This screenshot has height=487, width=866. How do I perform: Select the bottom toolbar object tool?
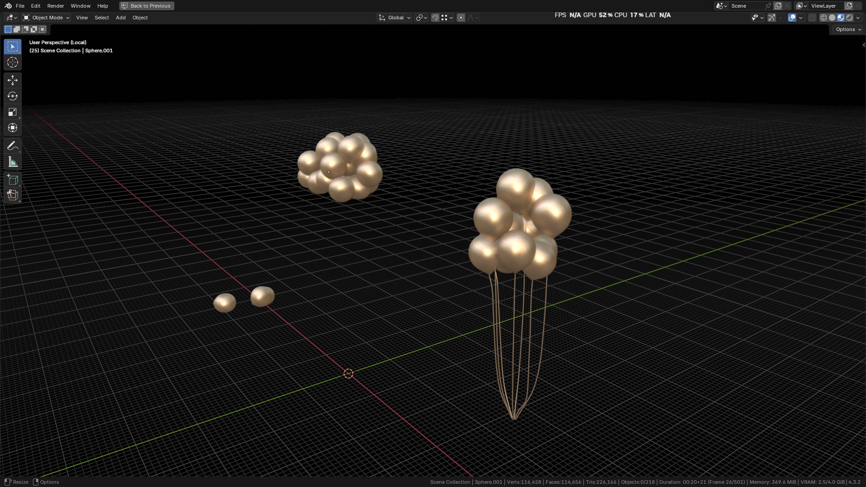pyautogui.click(x=13, y=195)
